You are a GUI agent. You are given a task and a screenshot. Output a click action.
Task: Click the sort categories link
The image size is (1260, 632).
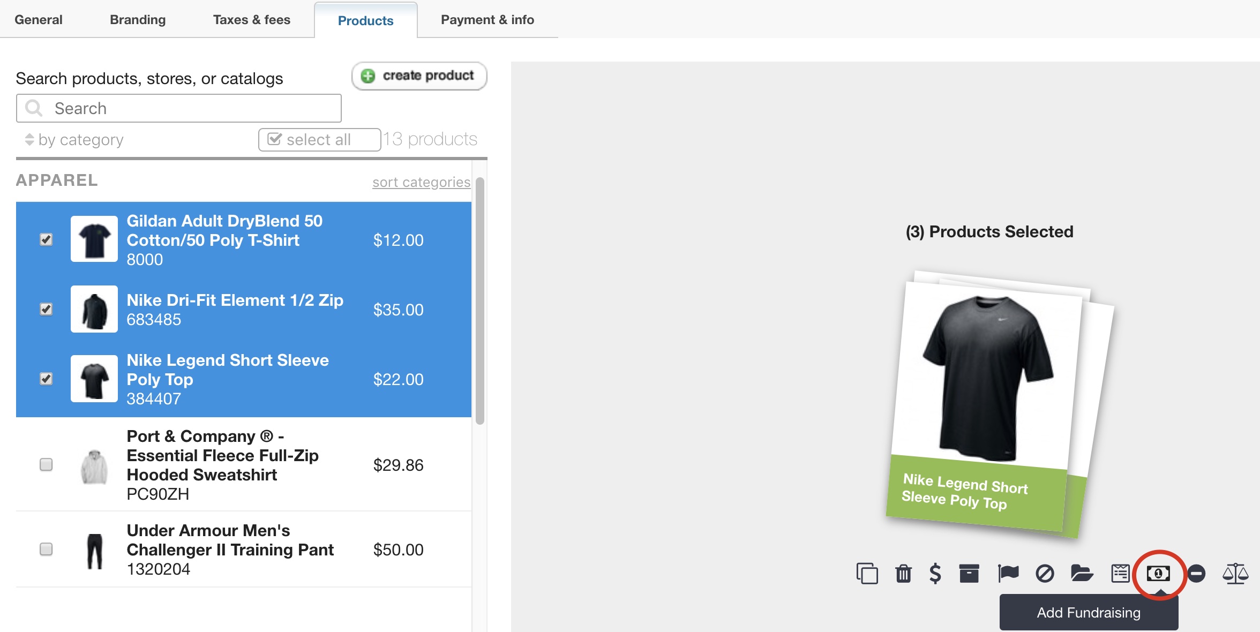point(422,182)
